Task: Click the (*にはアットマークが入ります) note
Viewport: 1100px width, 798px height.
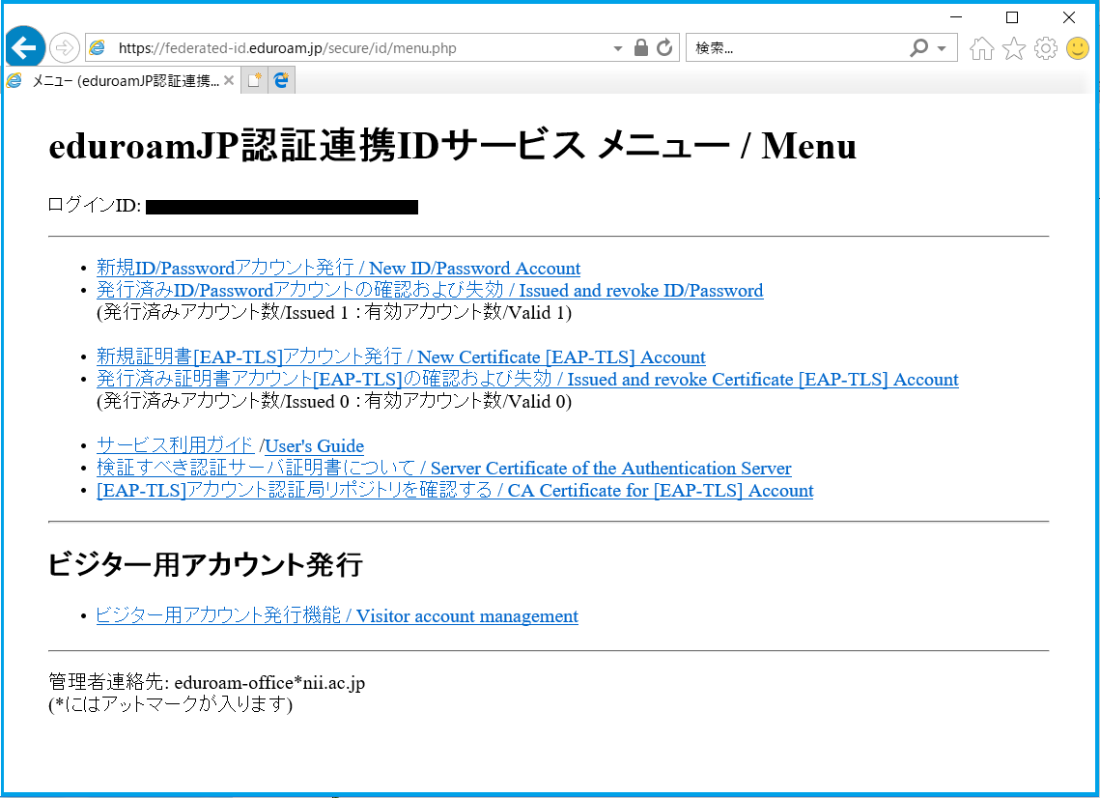Action: point(171,704)
